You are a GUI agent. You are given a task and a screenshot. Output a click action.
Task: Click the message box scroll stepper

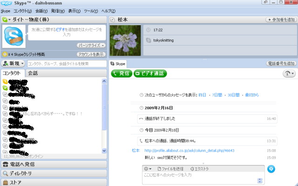260,180
